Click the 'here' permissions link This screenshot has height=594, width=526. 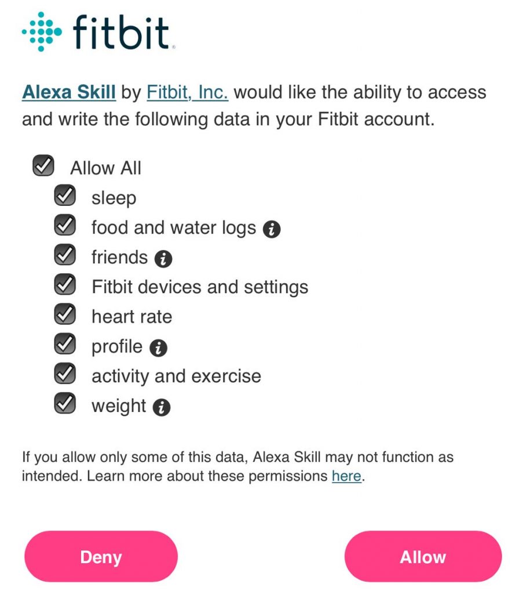coord(346,477)
